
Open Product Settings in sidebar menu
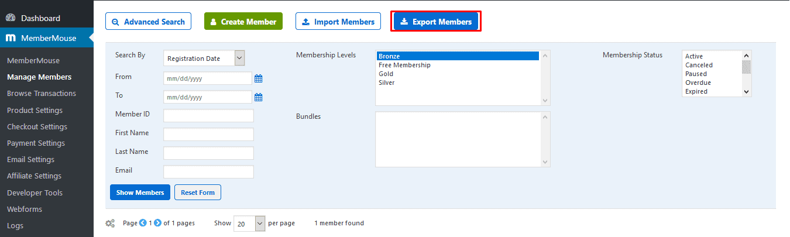click(35, 110)
